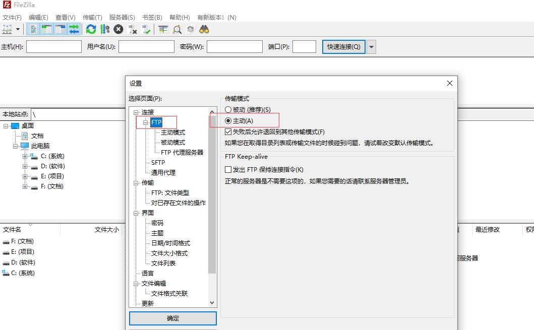Click the settings tree scroll down arrow
The image size is (534, 330).
[x=212, y=303]
